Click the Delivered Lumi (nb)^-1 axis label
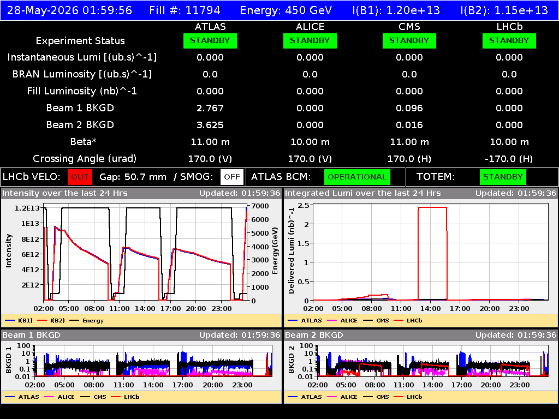 click(292, 251)
